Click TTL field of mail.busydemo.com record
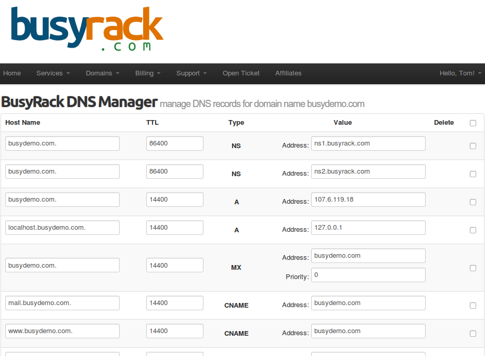Screen dimensions: 485x356 coord(175,303)
